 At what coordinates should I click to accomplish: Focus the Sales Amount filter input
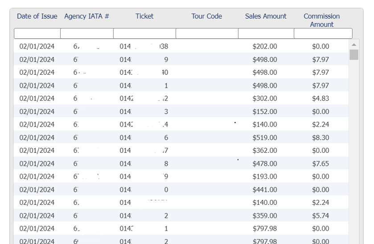266,33
